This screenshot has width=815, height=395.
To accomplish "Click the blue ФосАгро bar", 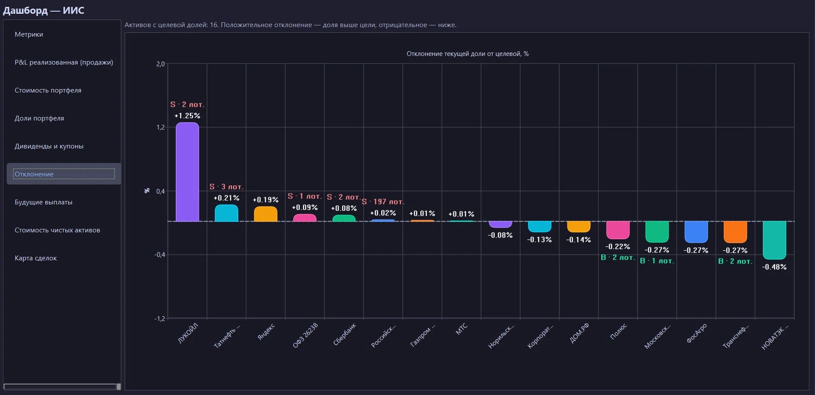I will tap(696, 231).
